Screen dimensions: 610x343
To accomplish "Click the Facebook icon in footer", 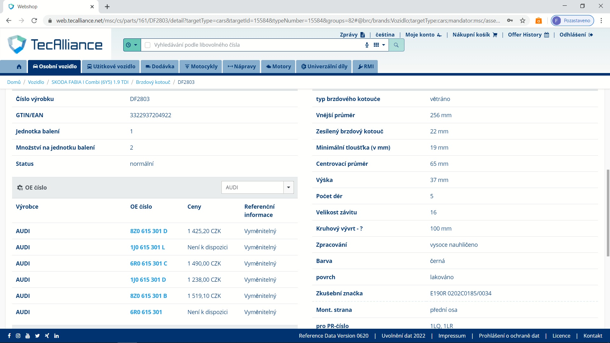I will [x=9, y=336].
